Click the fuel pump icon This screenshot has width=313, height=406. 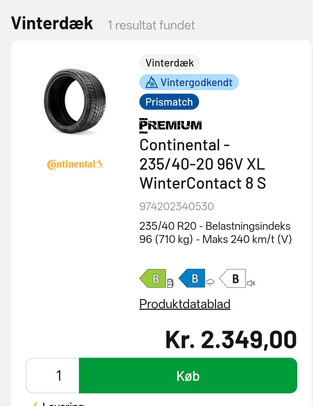click(x=170, y=283)
